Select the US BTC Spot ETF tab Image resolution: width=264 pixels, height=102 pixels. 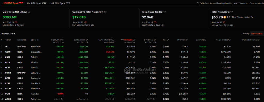(13, 3)
